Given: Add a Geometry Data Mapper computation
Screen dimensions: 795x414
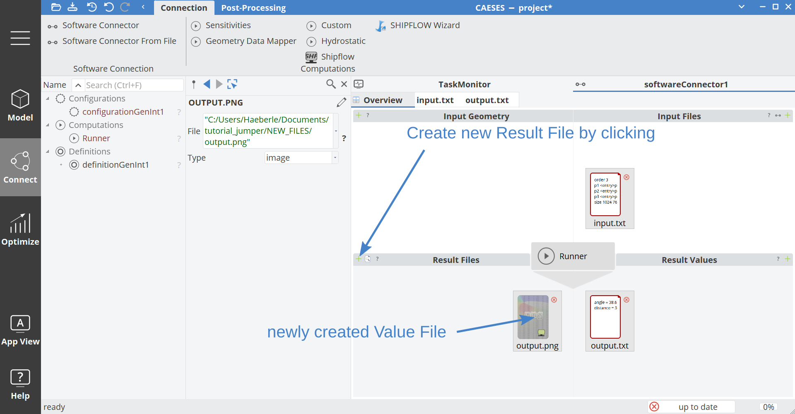Looking at the screenshot, I should (244, 41).
